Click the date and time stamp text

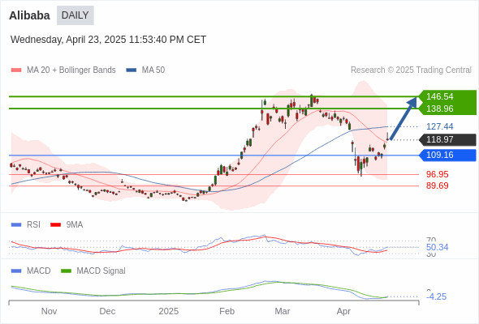pos(109,40)
